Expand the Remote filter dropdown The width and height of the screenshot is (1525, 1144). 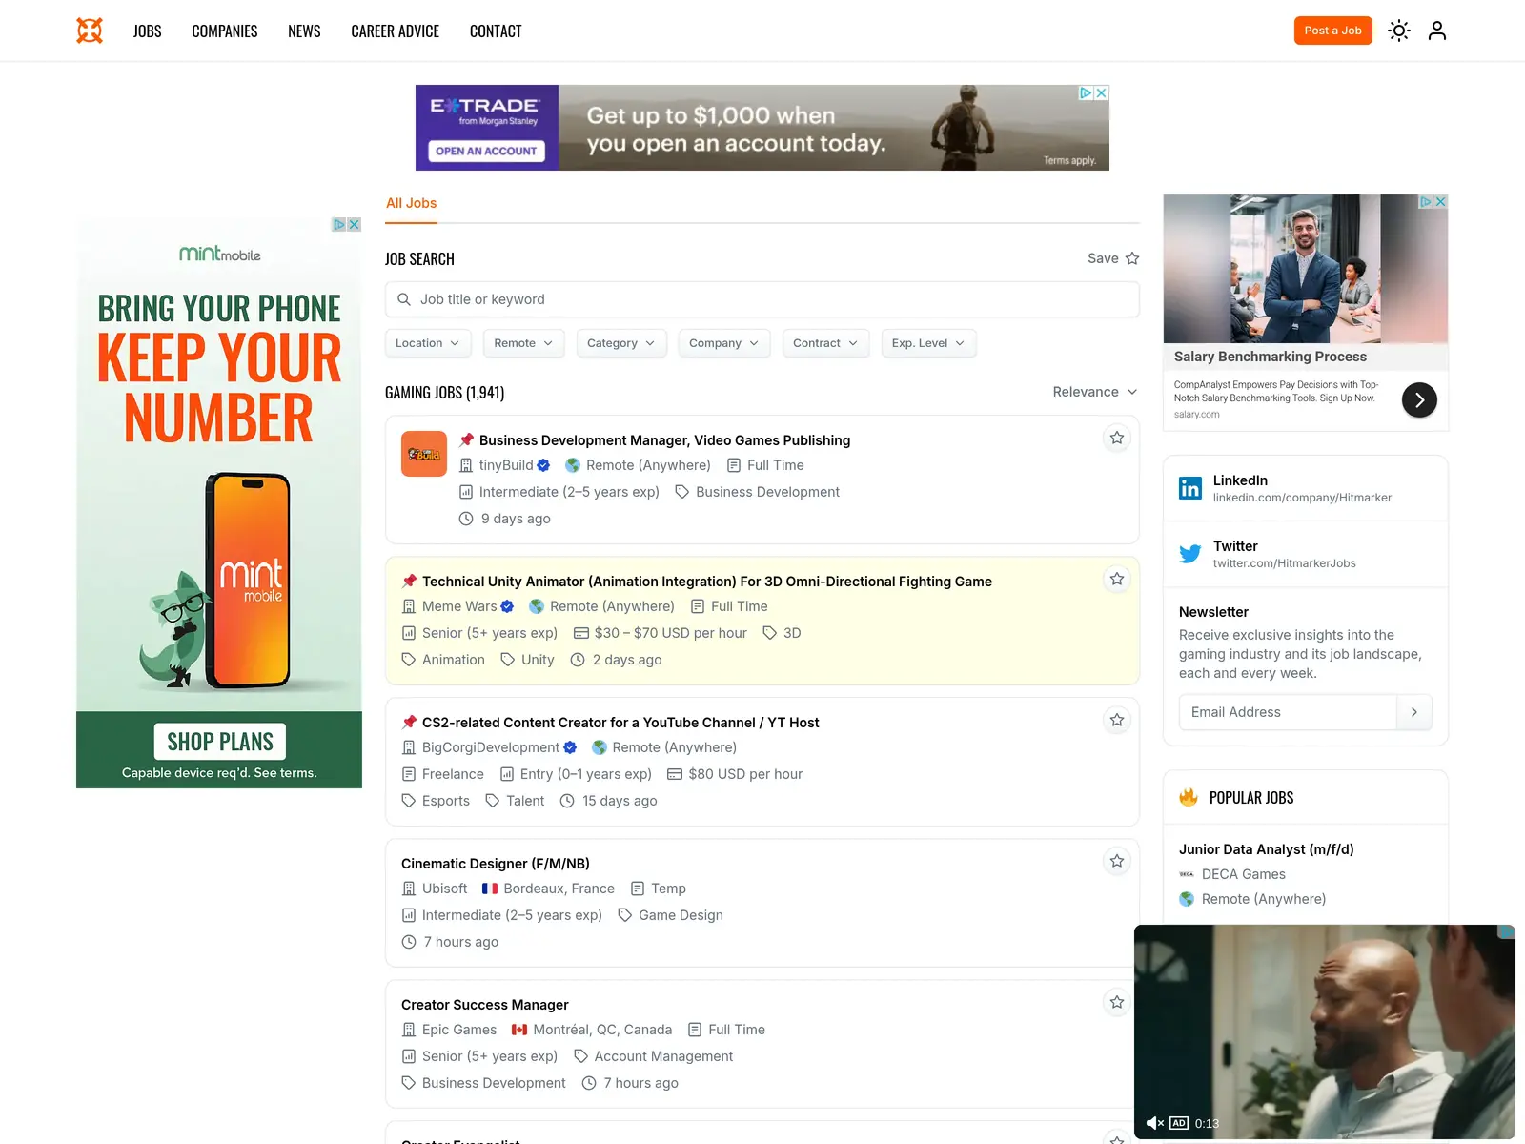pyautogui.click(x=524, y=343)
